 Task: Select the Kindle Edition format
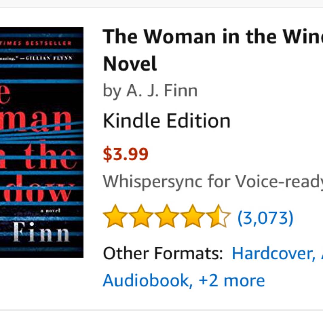click(x=167, y=121)
